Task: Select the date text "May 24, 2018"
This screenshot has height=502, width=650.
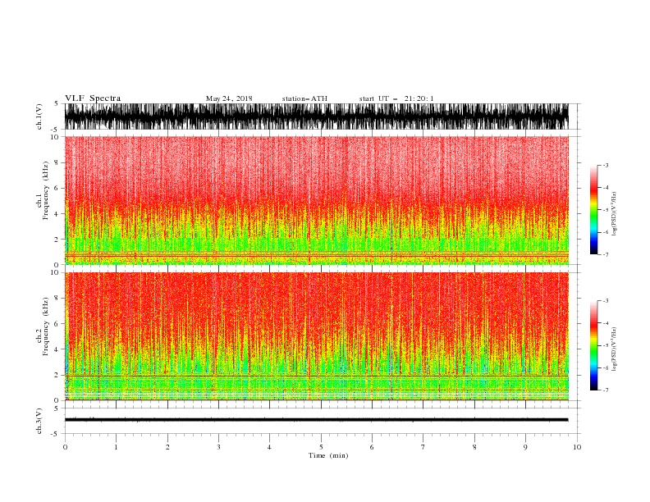Action: coord(229,98)
